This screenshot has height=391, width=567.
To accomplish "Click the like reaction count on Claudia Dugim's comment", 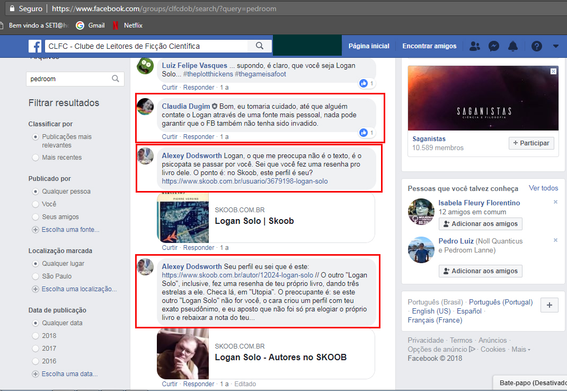I will 367,133.
